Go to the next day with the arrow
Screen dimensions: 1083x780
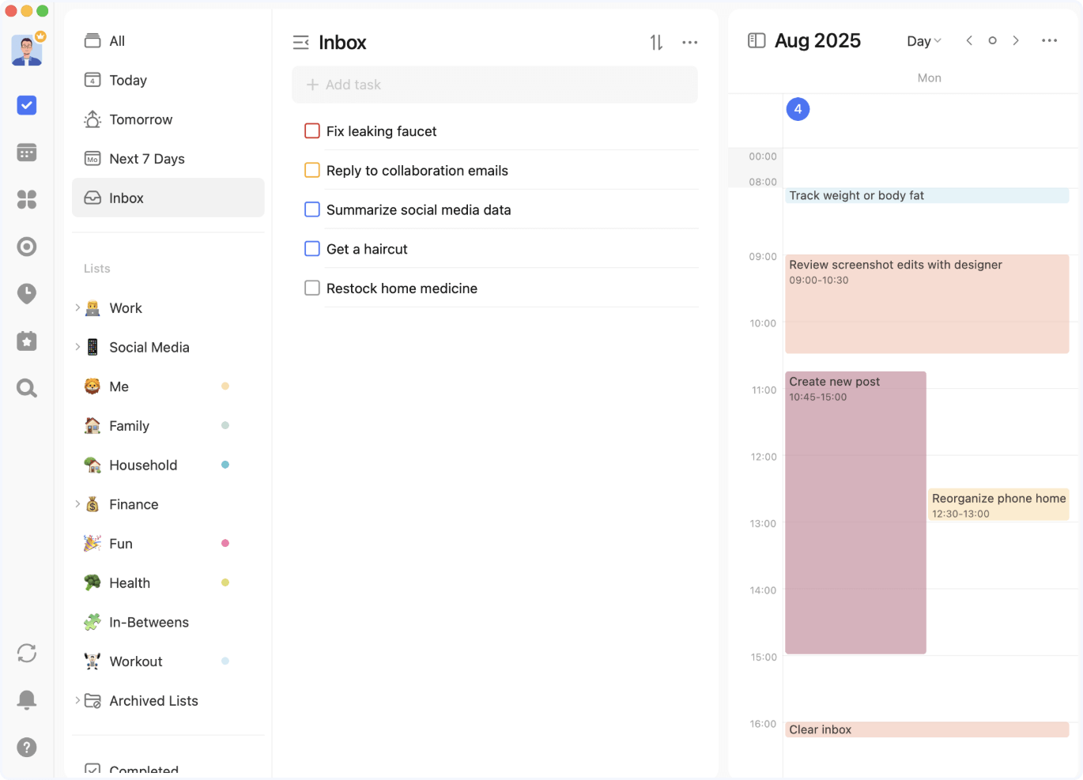[1016, 40]
